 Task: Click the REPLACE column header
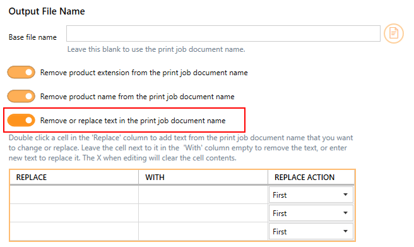[74, 178]
